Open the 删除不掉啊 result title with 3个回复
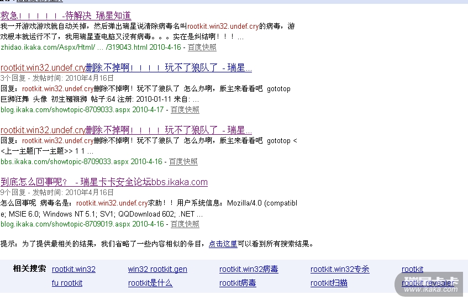The image size is (468, 300). pyautogui.click(x=126, y=68)
